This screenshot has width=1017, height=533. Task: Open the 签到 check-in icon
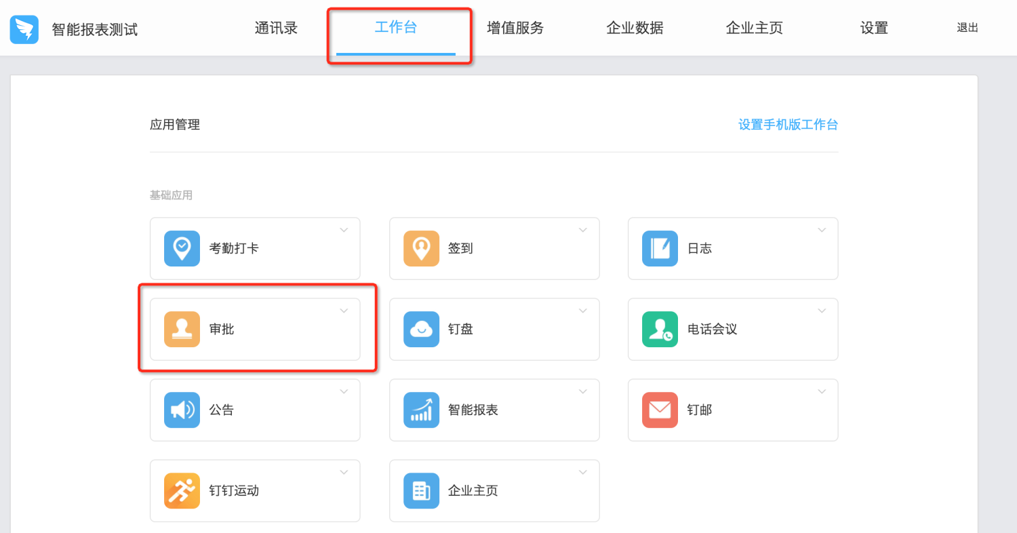click(421, 248)
